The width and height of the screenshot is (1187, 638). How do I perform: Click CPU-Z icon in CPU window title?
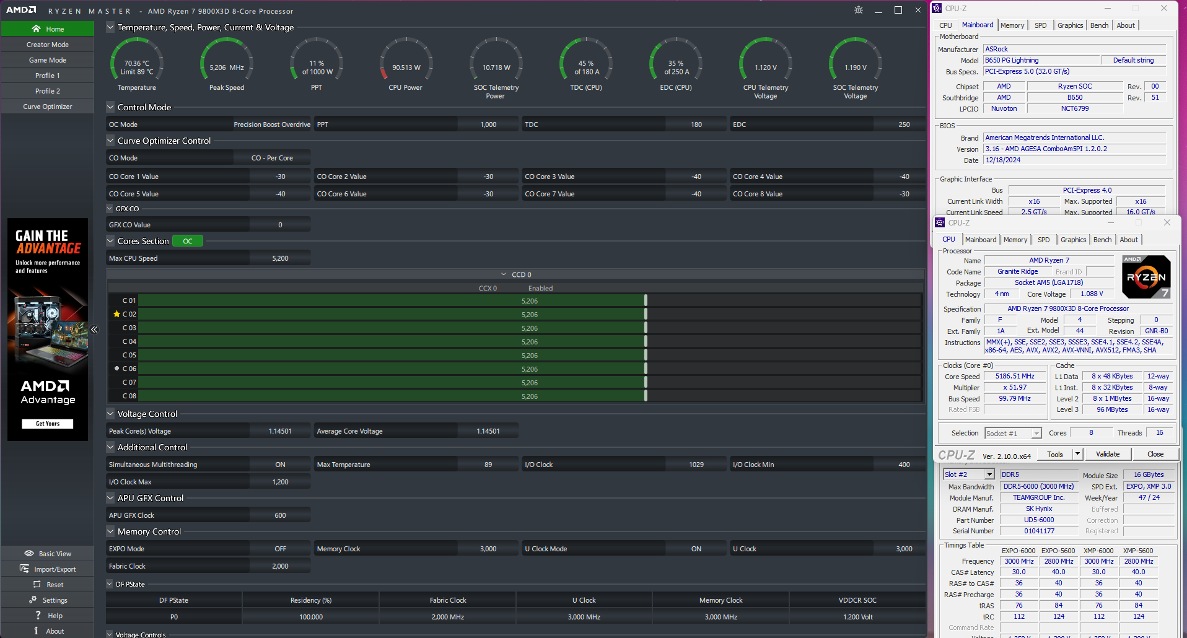(940, 222)
